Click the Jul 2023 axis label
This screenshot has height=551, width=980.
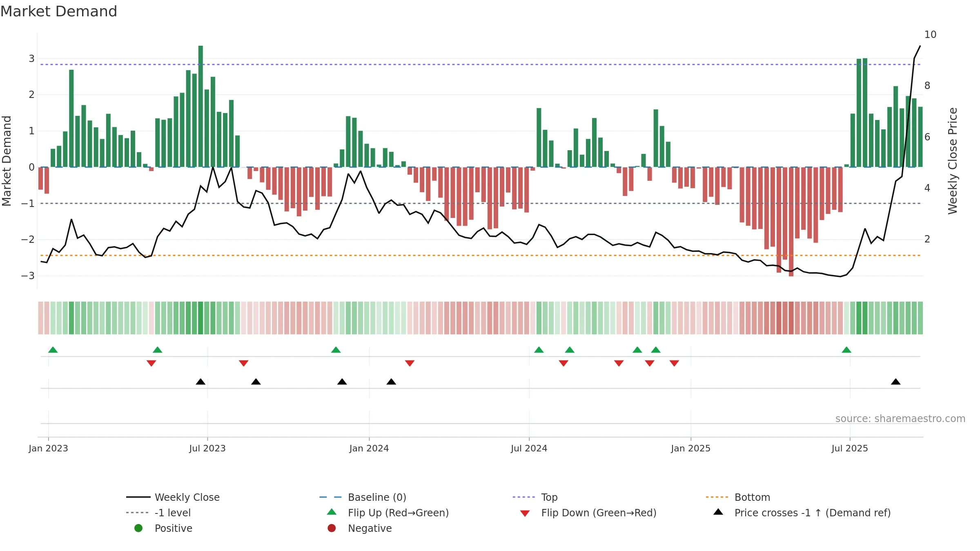207,449
